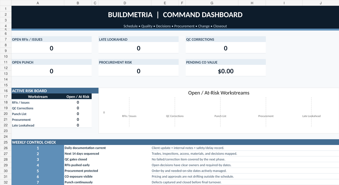Viewport: 339px width, 185px height.
Task: Click the ACTIVE RISK BOARD header
Action: tap(55, 91)
